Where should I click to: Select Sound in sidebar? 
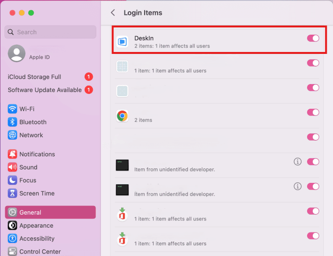(50, 167)
